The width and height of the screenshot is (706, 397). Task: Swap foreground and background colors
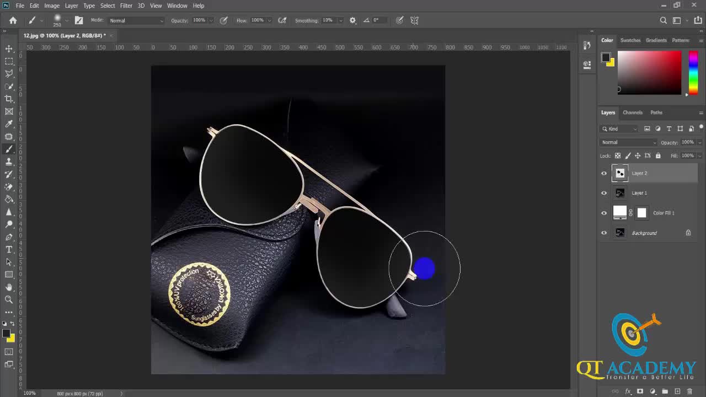pyautogui.click(x=12, y=324)
